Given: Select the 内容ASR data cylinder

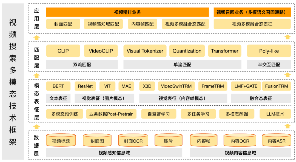Looking at the screenshot, I should coord(277,140).
